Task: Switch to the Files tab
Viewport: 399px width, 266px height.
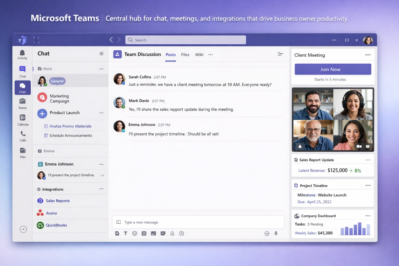Action: pyautogui.click(x=185, y=55)
